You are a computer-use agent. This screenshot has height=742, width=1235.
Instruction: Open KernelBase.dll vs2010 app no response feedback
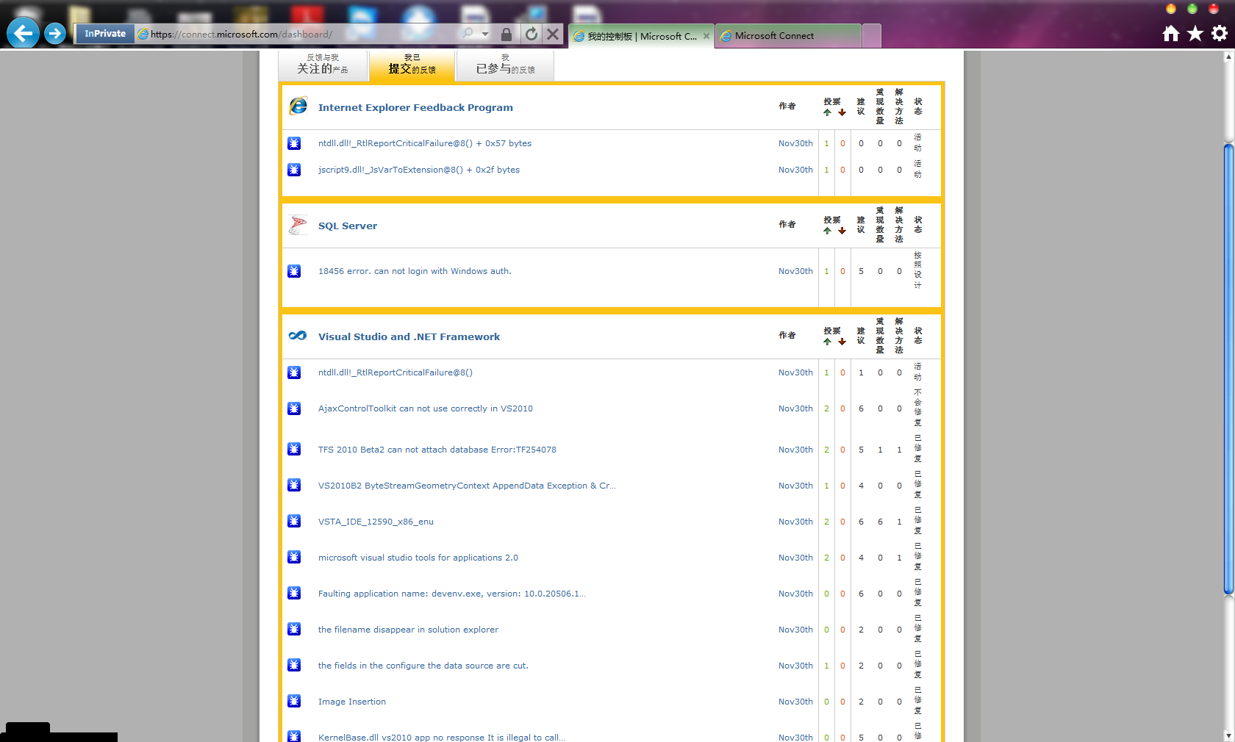[x=442, y=737]
